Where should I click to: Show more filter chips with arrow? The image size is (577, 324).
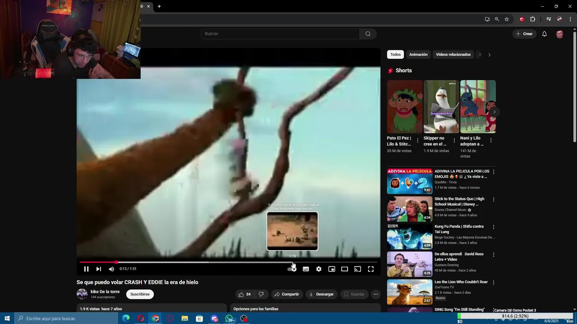point(489,54)
